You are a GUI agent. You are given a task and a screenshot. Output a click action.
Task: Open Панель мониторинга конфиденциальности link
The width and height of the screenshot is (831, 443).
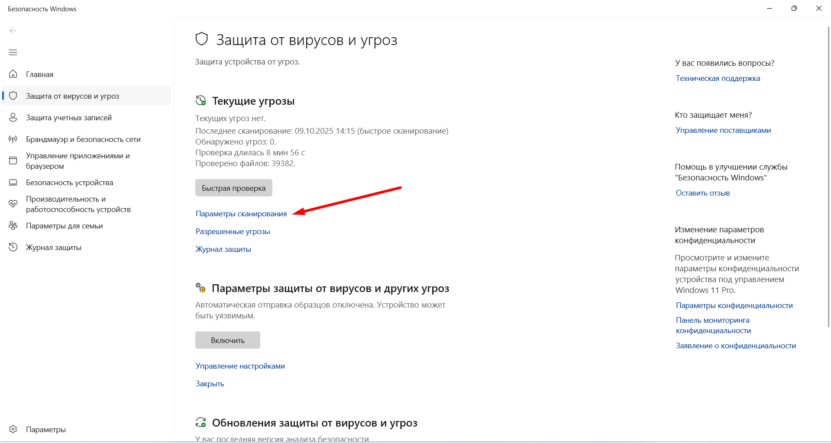(x=713, y=325)
